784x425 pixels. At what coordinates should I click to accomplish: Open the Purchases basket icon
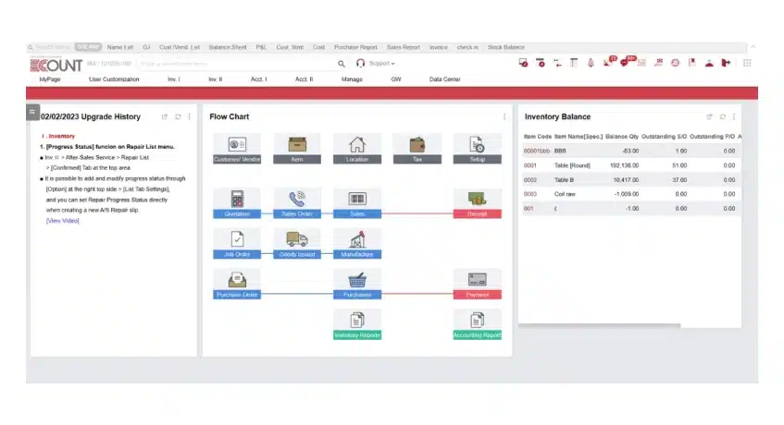(356, 280)
